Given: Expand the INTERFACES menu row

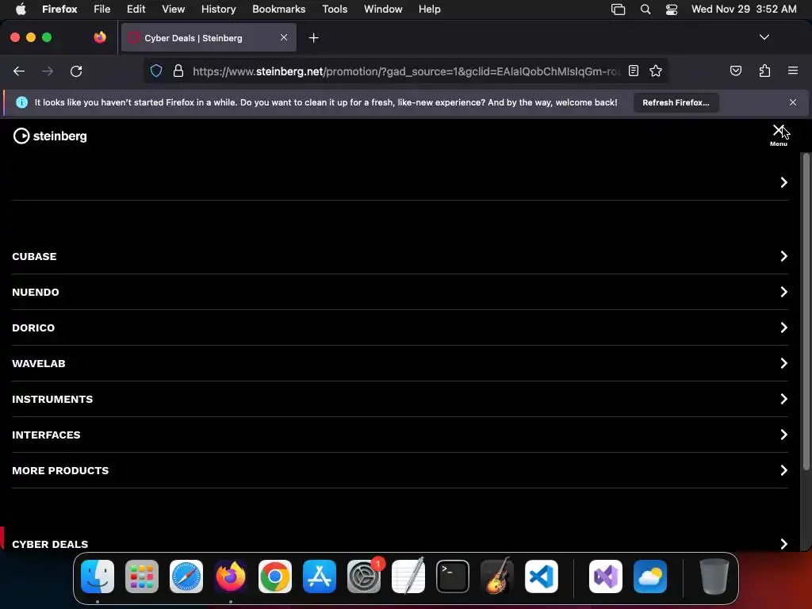Looking at the screenshot, I should (400, 435).
